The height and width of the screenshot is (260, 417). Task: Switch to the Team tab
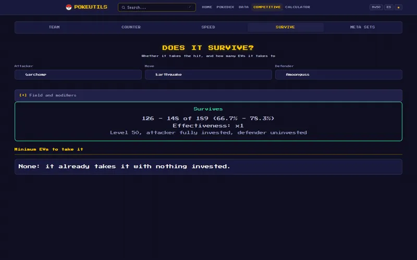click(x=54, y=28)
